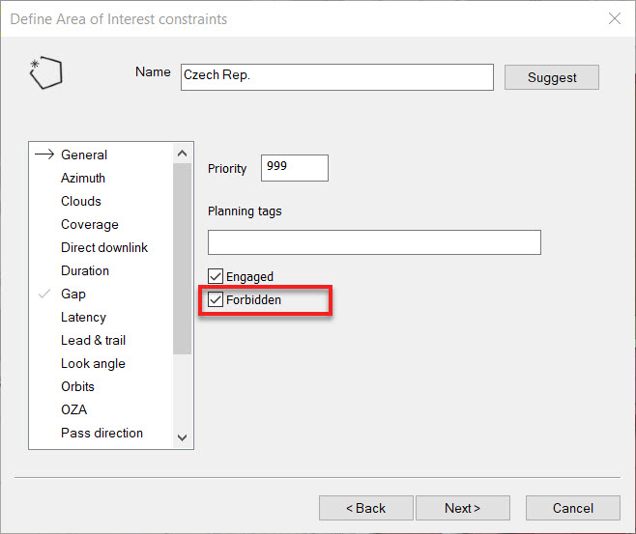This screenshot has width=636, height=534.
Task: Click the area of interest polygon icon
Action: click(x=45, y=74)
